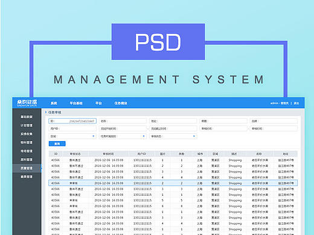
Task: Click the blue arrow beside 任务审核
Action: [x=46, y=112]
